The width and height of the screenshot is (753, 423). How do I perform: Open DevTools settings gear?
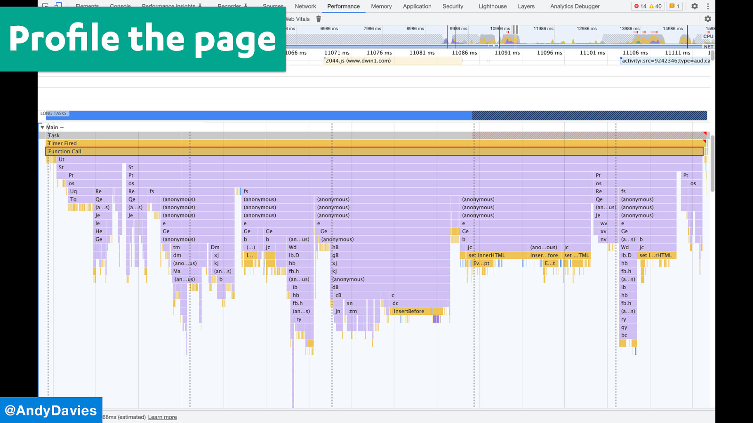click(695, 6)
